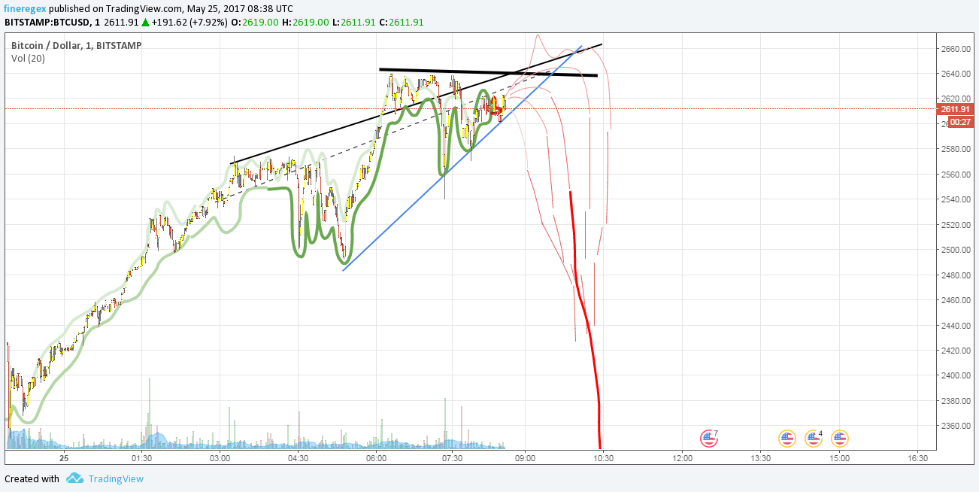The width and height of the screenshot is (979, 492).
Task: Click the yellow US flag event icon marked 4
Action: tap(813, 438)
